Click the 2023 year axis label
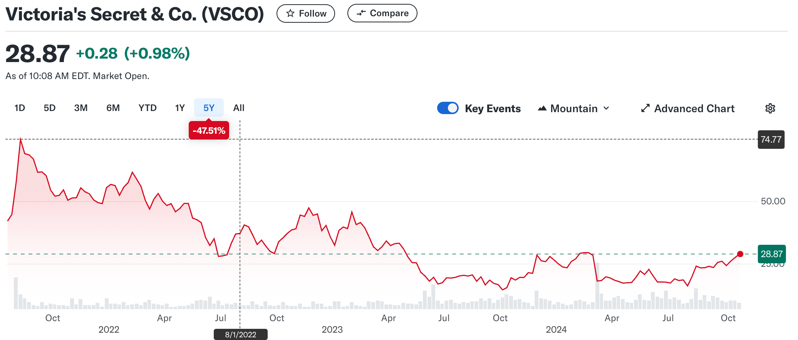This screenshot has width=798, height=340. (x=332, y=330)
